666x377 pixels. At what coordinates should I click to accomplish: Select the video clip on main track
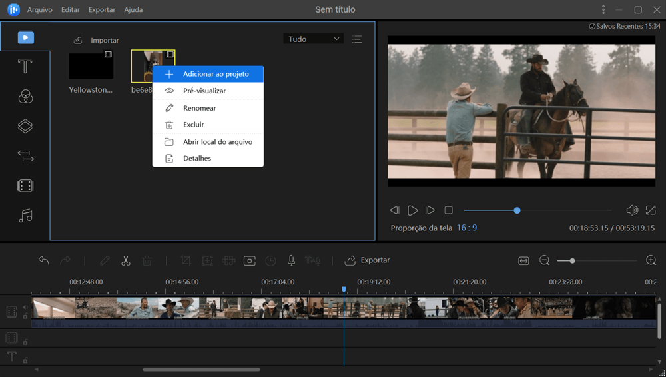click(344, 312)
